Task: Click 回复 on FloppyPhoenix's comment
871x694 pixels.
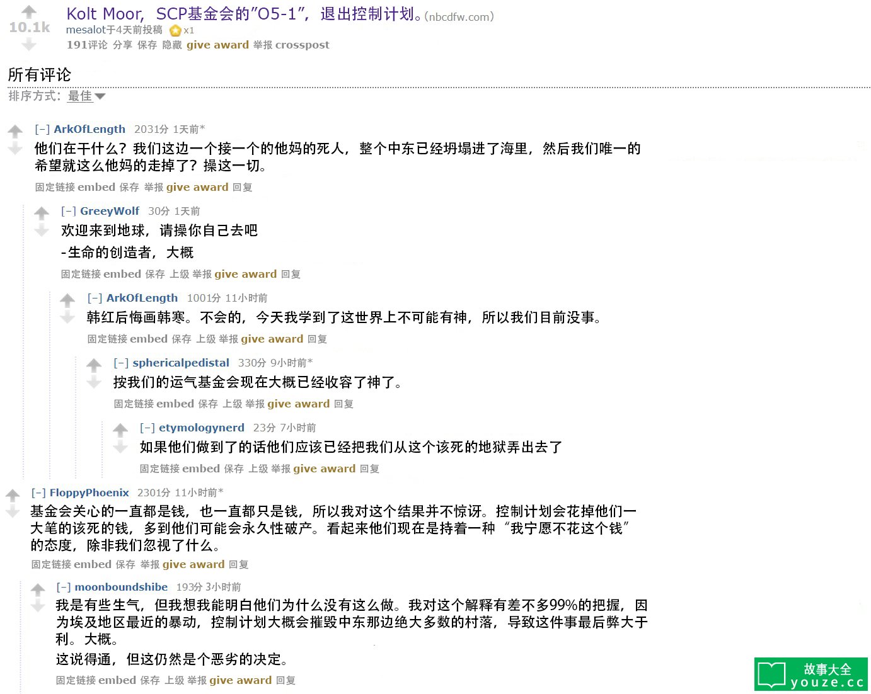Action: (239, 564)
